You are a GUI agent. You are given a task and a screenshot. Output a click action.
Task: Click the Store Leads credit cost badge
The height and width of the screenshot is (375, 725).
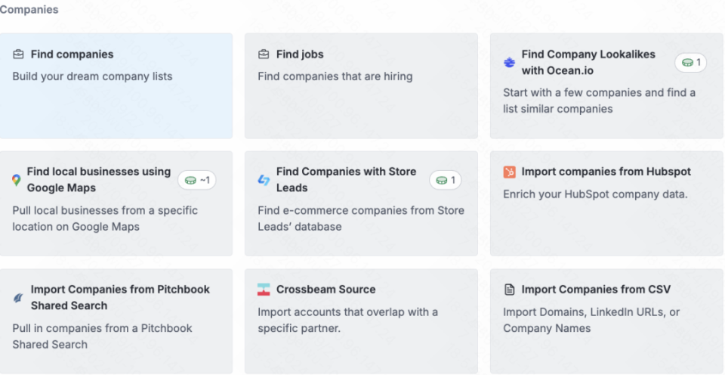[x=446, y=180]
